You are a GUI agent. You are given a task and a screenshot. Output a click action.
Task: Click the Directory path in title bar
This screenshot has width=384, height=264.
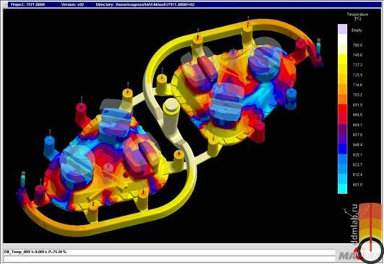(145, 4)
